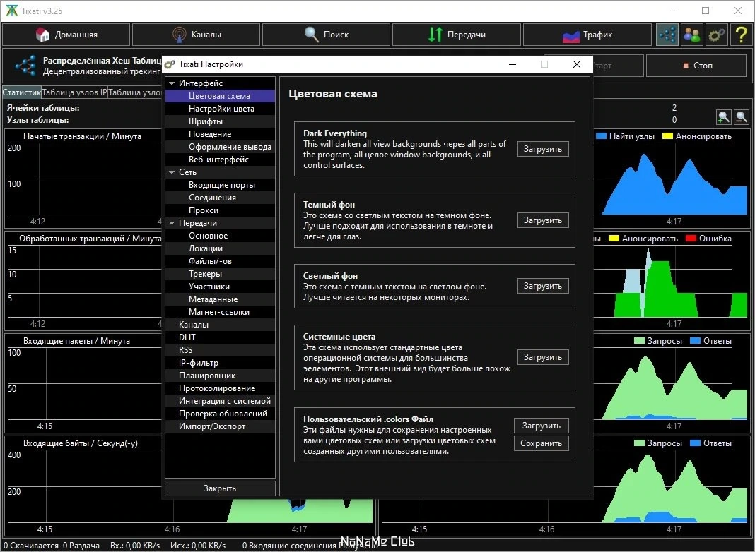Select Каналы in settings tree
Viewport: 755px width, 552px height.
[x=220, y=325]
